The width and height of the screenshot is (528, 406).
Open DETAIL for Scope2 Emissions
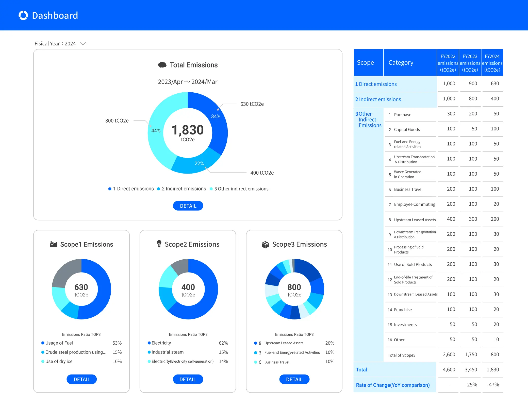click(188, 379)
